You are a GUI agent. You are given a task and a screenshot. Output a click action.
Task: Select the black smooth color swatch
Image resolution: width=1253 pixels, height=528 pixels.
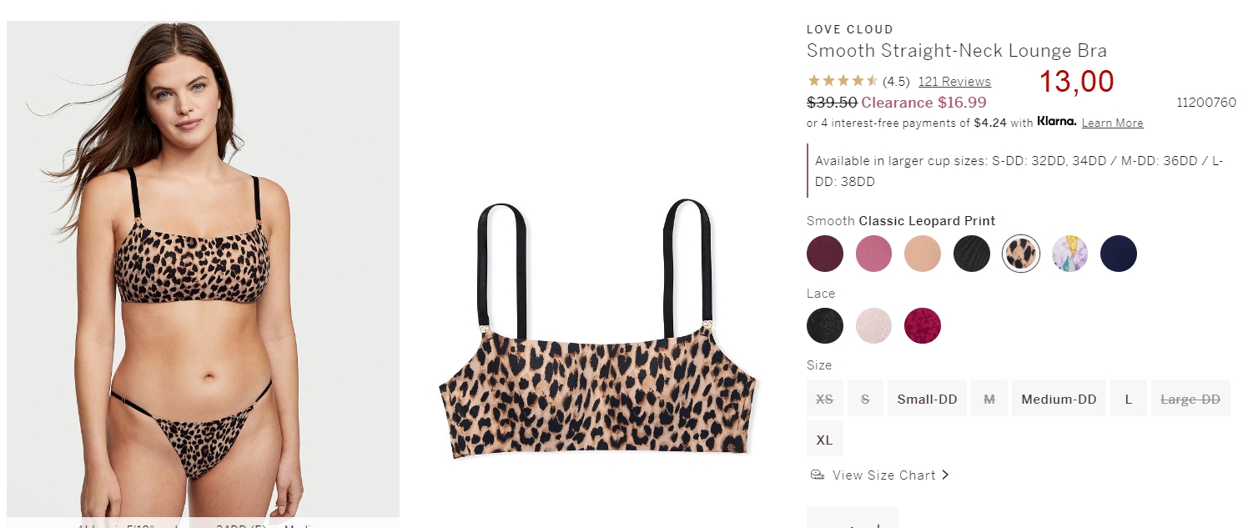pos(972,254)
